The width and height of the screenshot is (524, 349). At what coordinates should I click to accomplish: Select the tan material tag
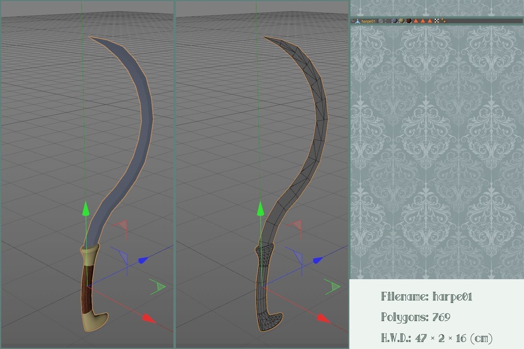[x=401, y=20]
